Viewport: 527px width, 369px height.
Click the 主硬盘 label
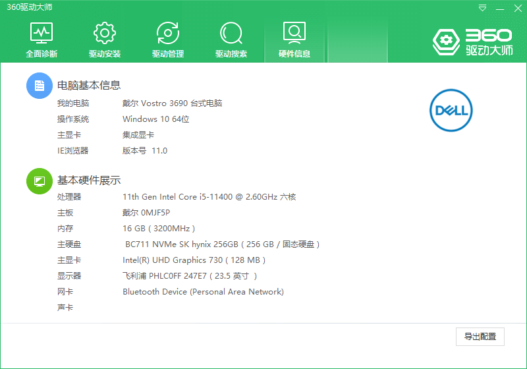click(x=69, y=244)
